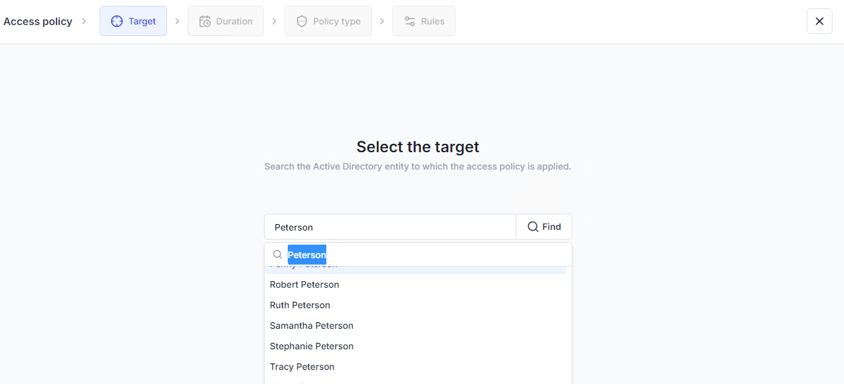
Task: Click the Target crosshair icon
Action: (x=117, y=21)
